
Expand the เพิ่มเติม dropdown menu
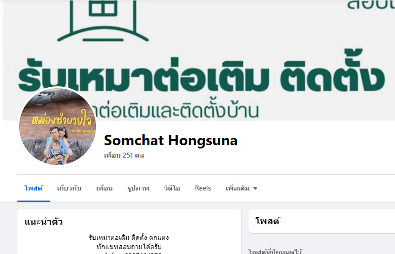[241, 188]
